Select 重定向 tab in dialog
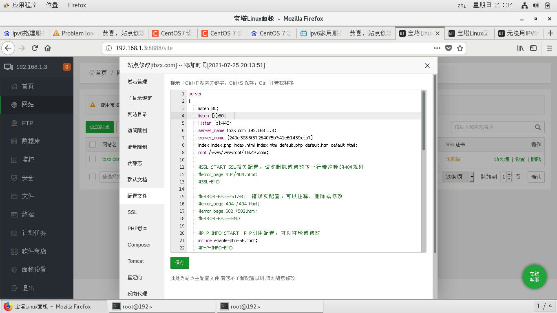The width and height of the screenshot is (557, 313). pos(142,278)
